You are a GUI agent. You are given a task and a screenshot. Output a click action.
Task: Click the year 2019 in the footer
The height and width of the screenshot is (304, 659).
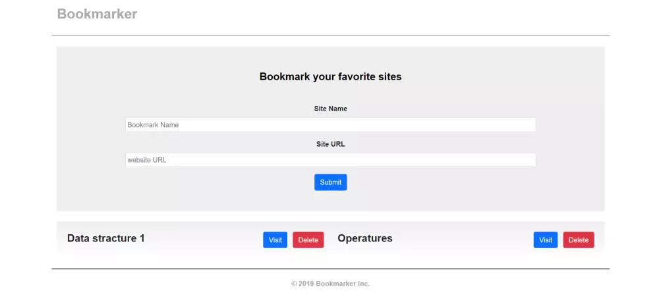click(306, 284)
